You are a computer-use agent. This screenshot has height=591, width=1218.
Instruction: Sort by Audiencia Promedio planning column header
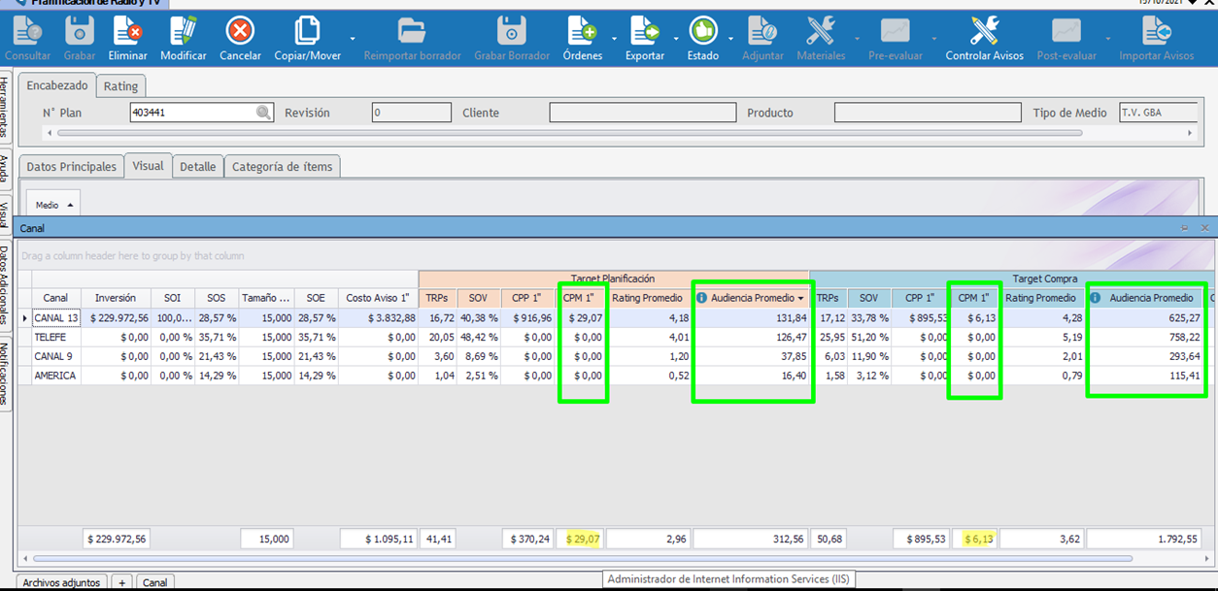751,298
